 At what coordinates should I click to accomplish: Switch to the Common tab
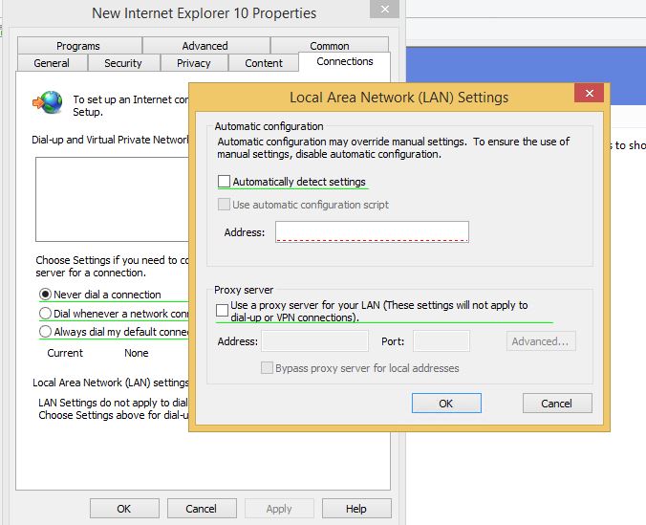click(x=330, y=45)
